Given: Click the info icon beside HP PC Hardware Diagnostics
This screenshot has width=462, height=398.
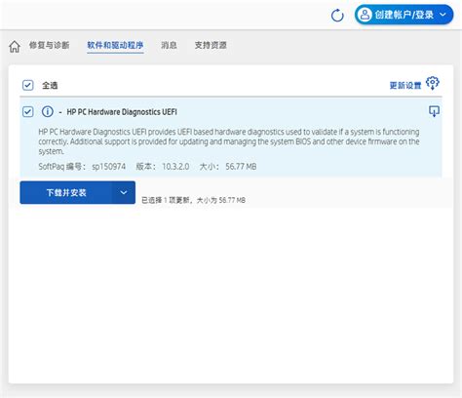Looking at the screenshot, I should tap(48, 111).
